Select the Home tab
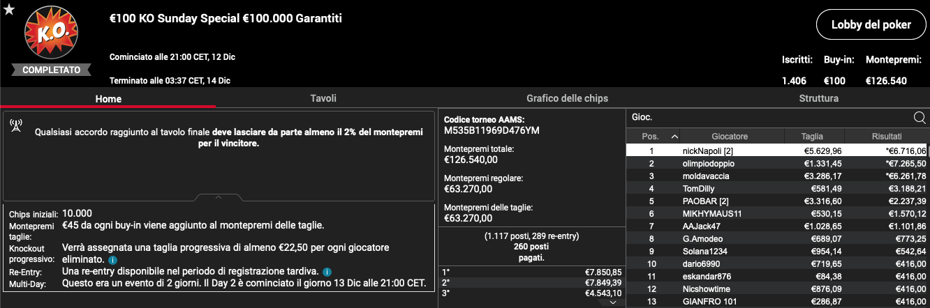This screenshot has width=930, height=308. coord(108,99)
